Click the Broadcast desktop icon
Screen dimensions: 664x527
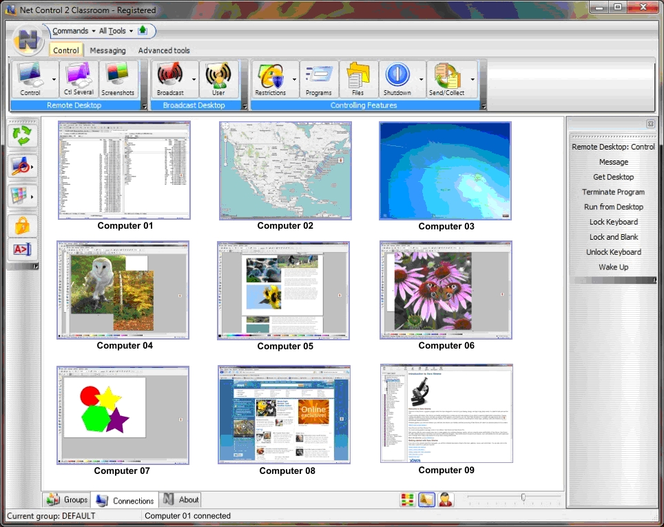170,79
